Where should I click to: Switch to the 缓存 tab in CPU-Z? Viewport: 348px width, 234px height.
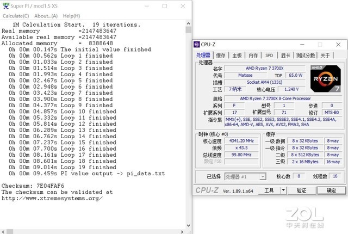coord(221,56)
